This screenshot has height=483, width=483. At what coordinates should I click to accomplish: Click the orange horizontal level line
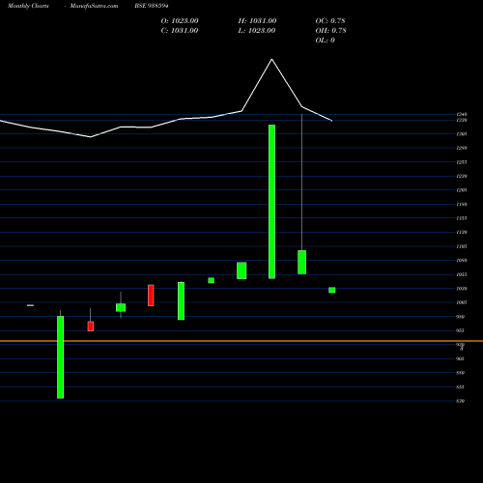(x=241, y=341)
